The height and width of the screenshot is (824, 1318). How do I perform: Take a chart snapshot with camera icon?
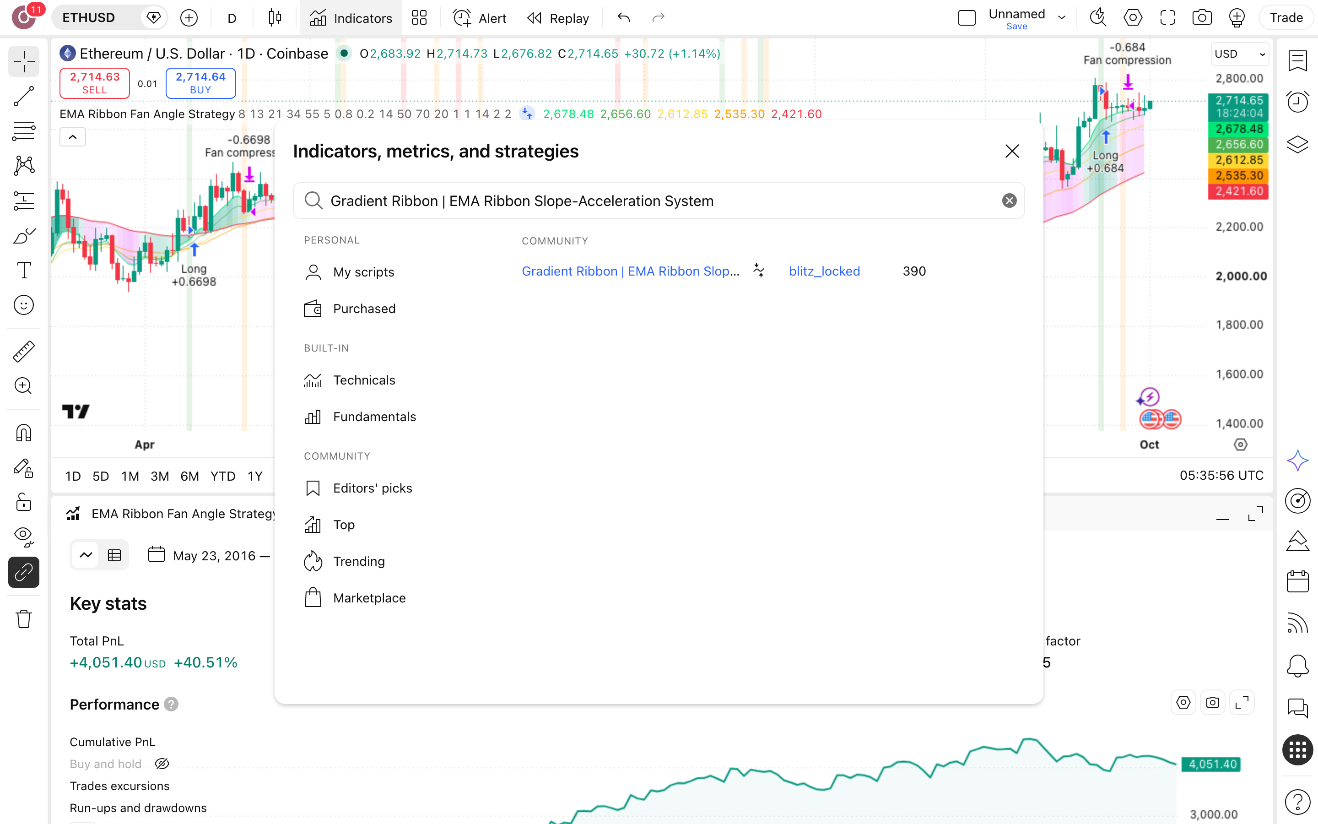click(x=1201, y=18)
